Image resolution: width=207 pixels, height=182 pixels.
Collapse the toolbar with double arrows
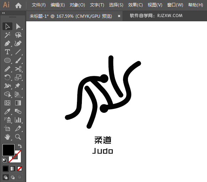4,13
